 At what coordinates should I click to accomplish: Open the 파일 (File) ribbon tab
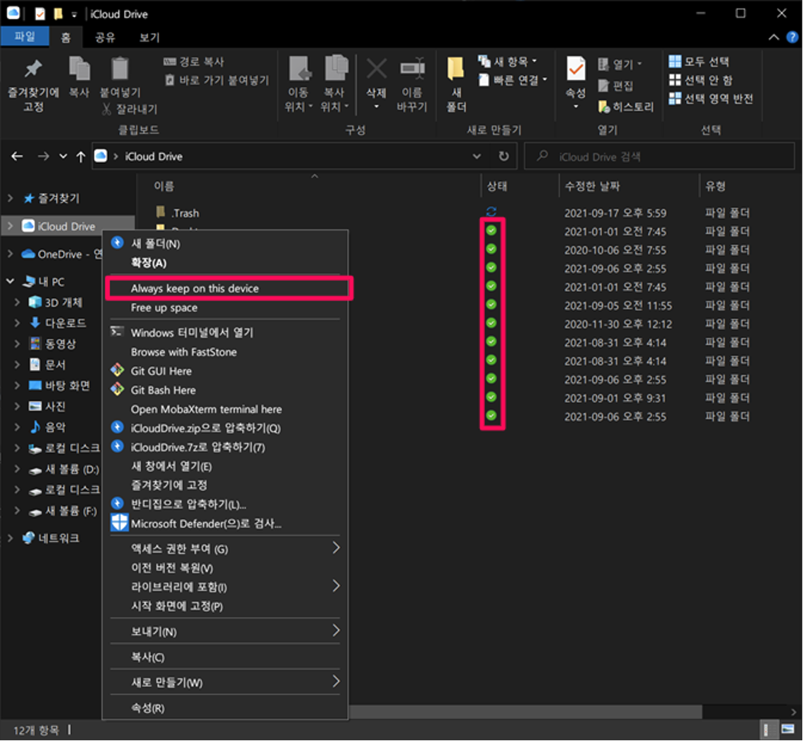click(25, 36)
